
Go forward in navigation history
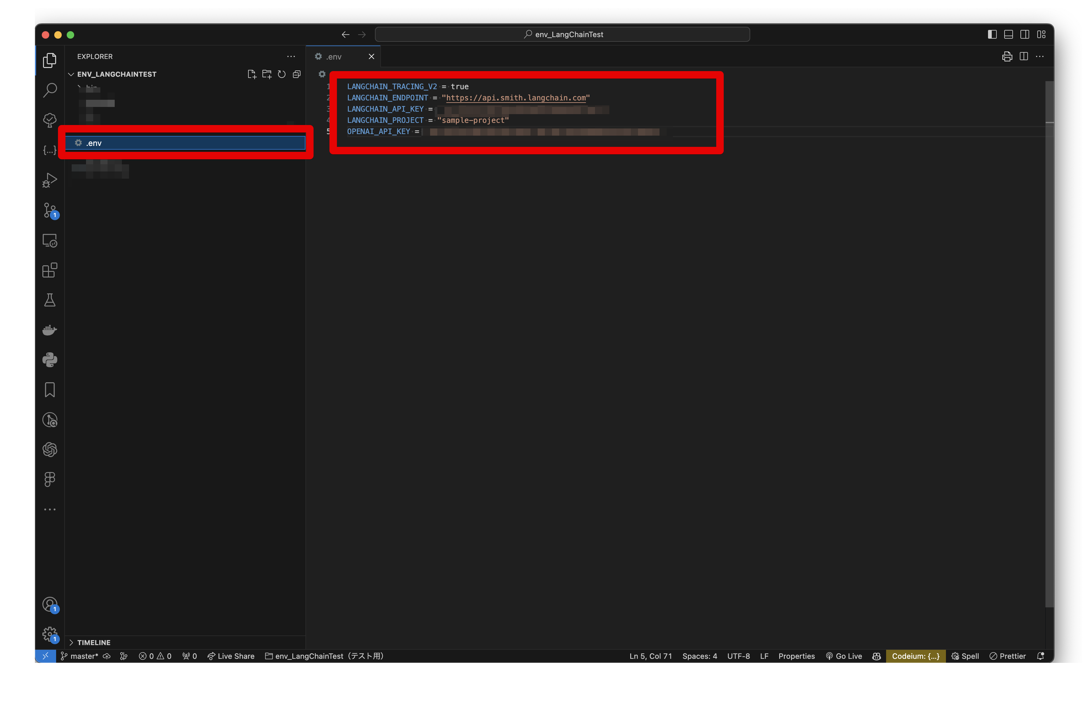[362, 34]
